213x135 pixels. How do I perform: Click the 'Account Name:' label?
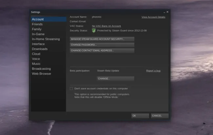click(x=78, y=17)
